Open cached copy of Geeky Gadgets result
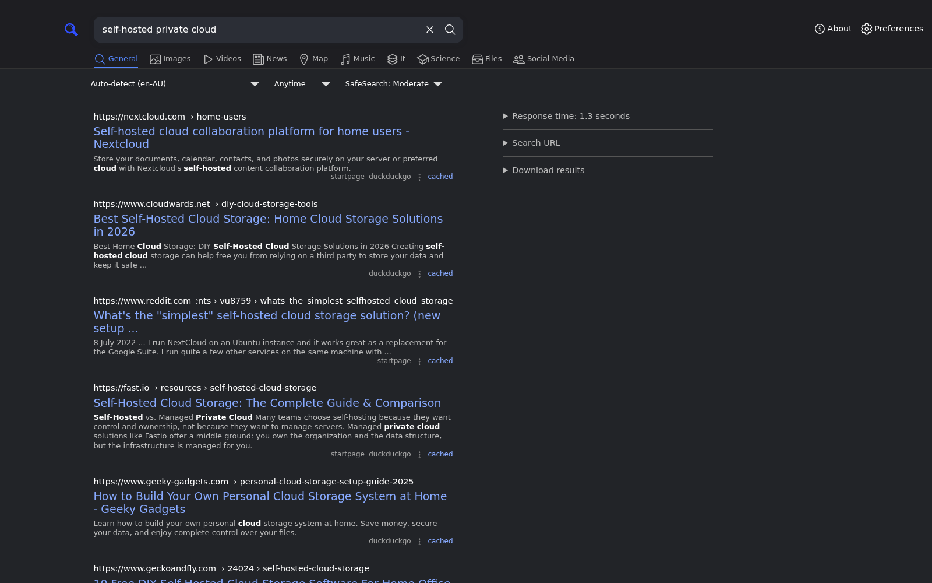Image resolution: width=932 pixels, height=583 pixels. tap(440, 541)
